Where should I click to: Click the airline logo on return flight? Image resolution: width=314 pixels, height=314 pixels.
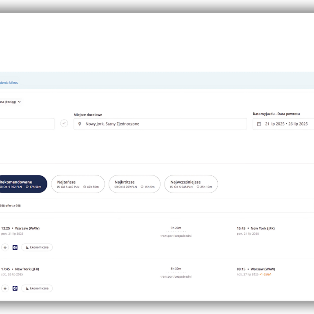[15, 288]
